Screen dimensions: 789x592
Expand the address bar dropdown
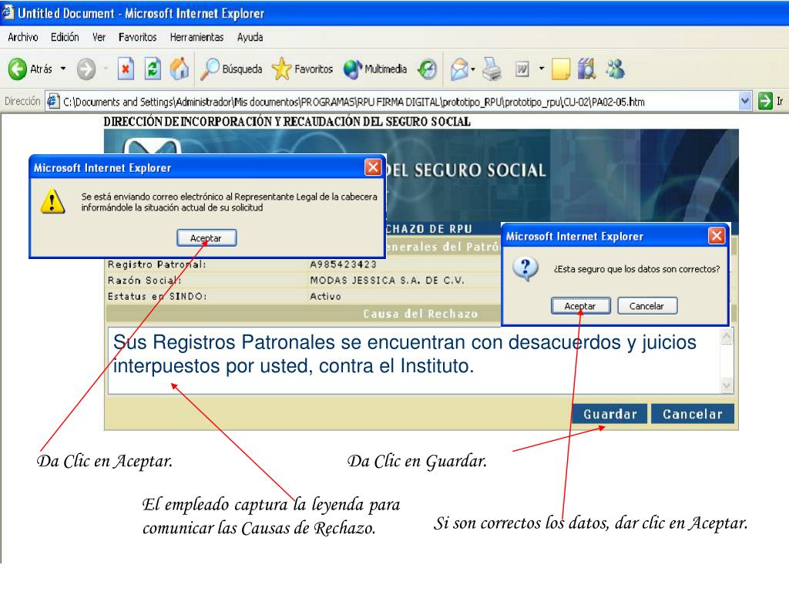pyautogui.click(x=745, y=102)
